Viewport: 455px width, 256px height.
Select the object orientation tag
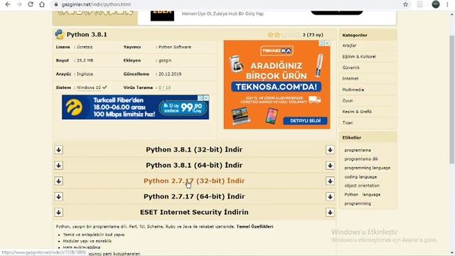tap(362, 186)
